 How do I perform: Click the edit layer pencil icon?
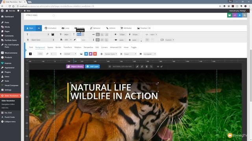pyautogui.click(x=137, y=67)
